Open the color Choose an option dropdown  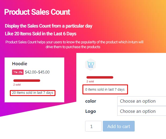(141, 101)
